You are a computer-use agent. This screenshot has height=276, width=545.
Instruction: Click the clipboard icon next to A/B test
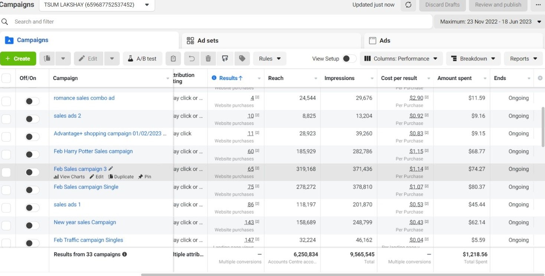point(173,59)
